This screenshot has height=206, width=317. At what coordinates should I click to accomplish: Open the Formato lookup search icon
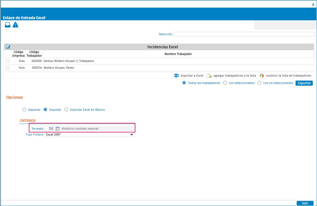coord(58,129)
